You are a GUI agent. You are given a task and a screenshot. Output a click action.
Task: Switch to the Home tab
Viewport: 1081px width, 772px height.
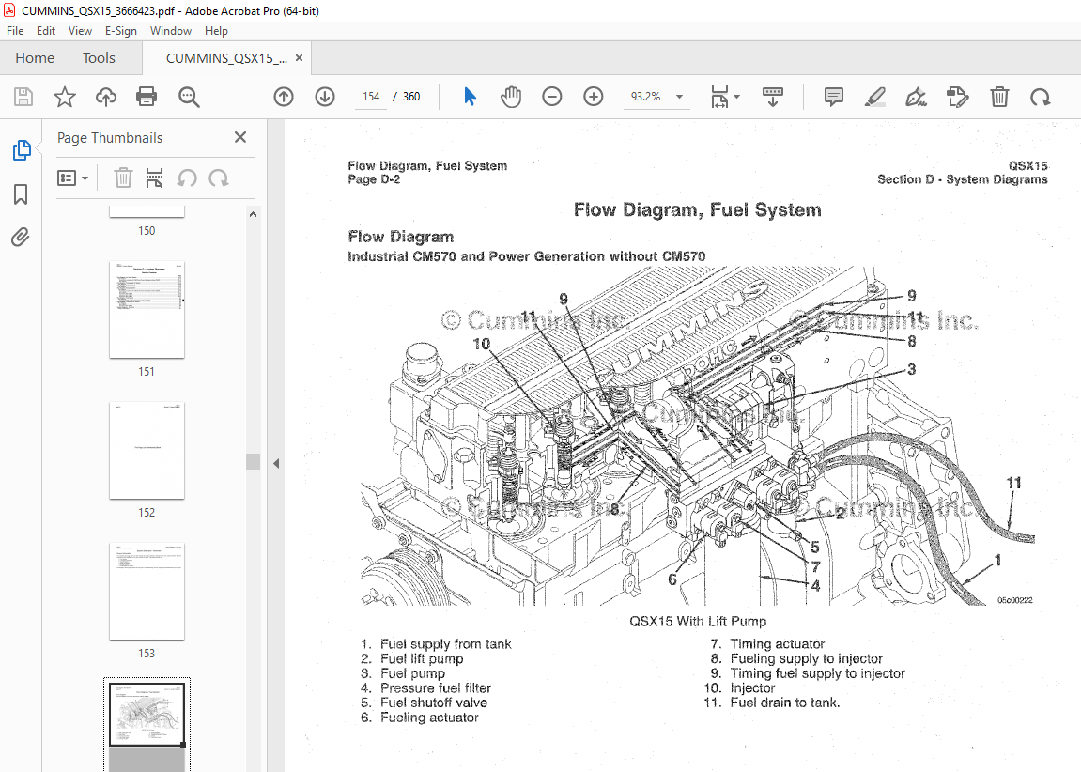(x=35, y=58)
